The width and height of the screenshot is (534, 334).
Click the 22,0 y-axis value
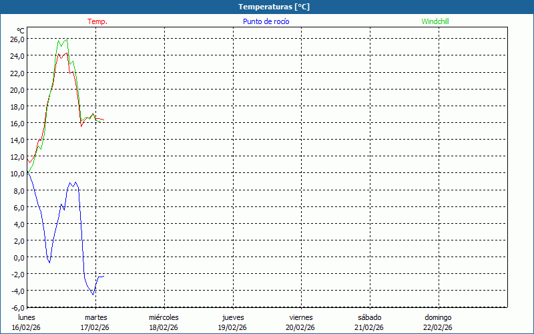tap(17, 73)
